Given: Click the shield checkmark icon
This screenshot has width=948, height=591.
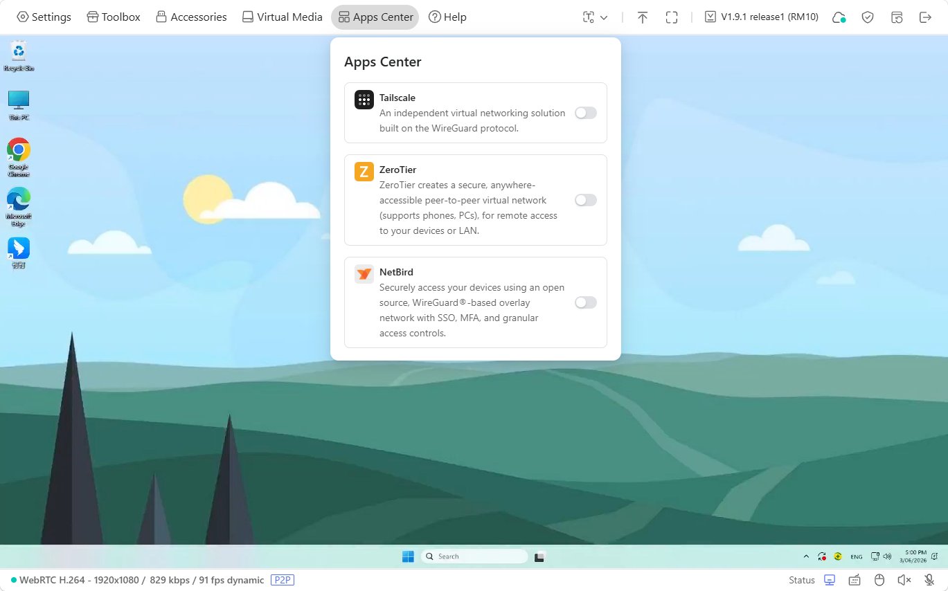Looking at the screenshot, I should 868,17.
